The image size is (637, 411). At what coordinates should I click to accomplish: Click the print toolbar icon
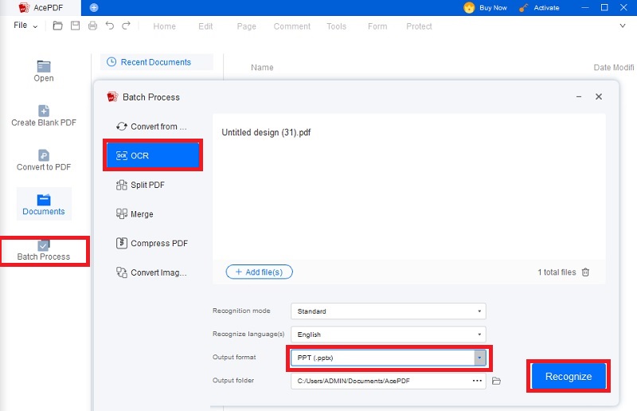tap(92, 26)
